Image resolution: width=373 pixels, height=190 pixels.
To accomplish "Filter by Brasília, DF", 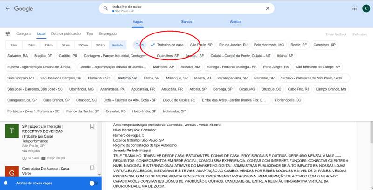I will tap(43, 56).
